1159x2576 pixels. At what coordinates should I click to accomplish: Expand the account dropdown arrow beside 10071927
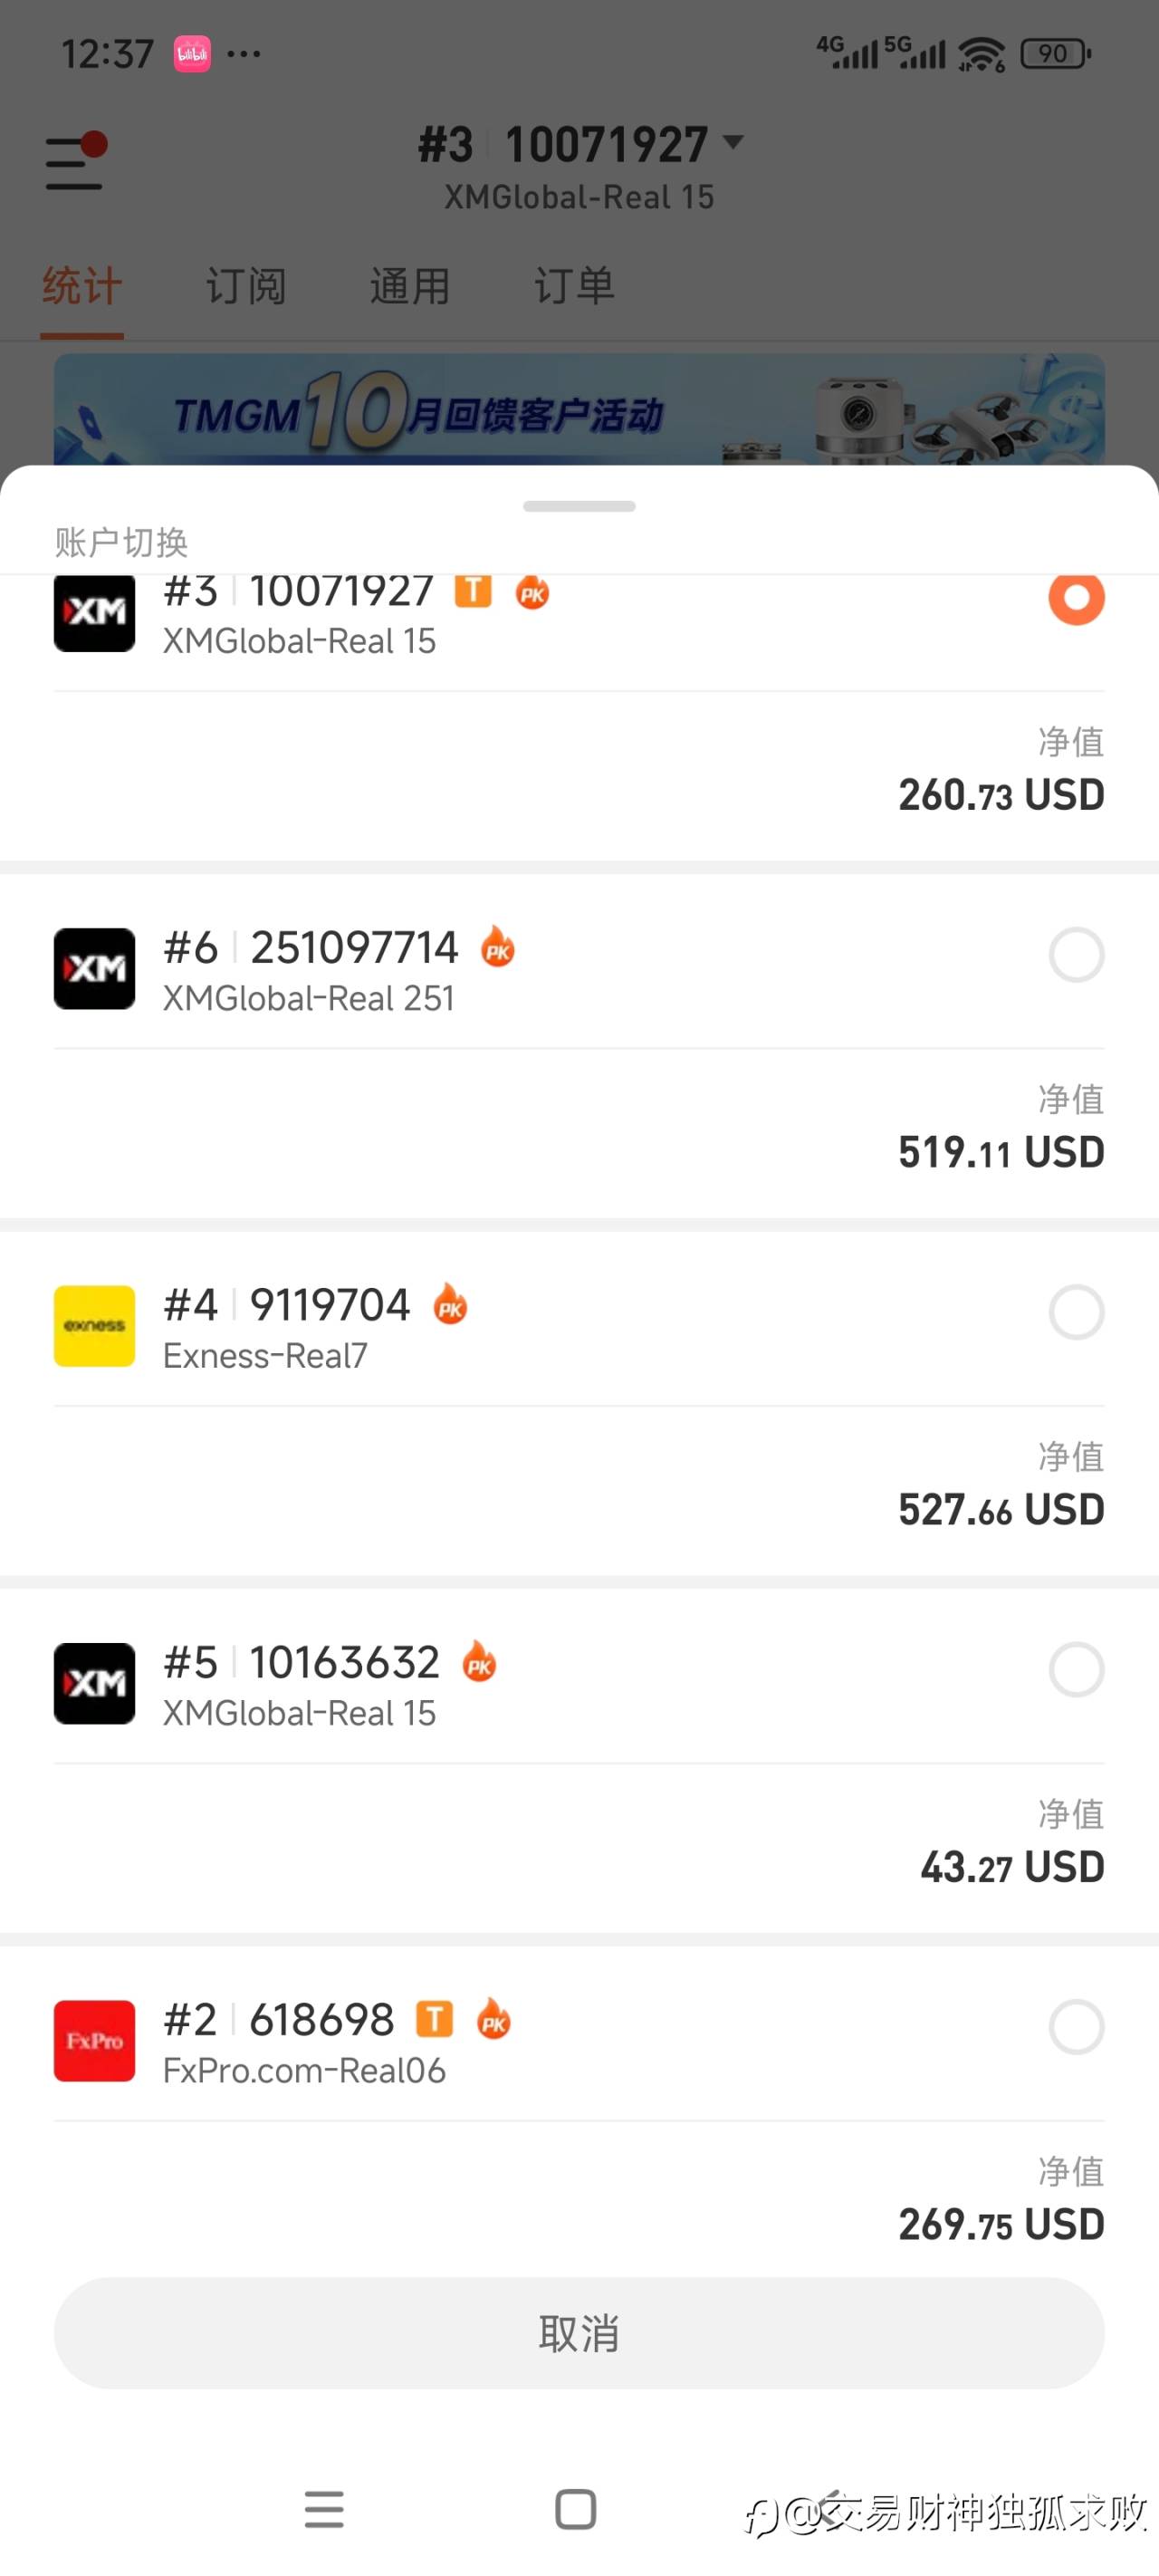click(733, 142)
